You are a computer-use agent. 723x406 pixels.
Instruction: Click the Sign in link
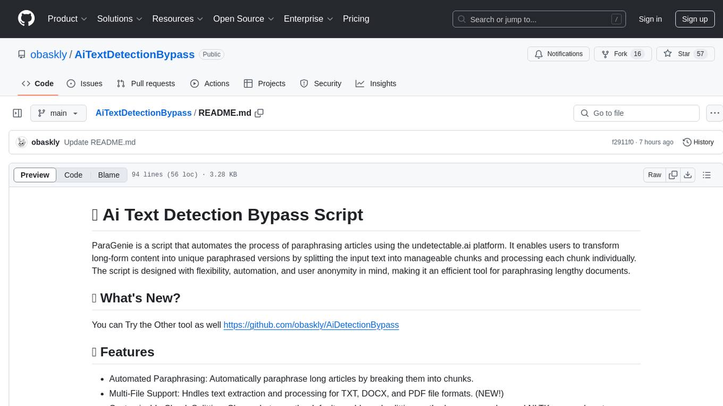pos(650,19)
